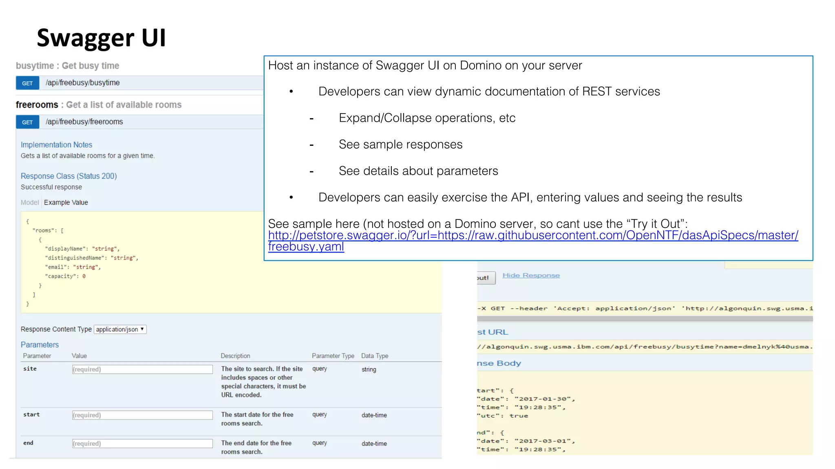Switch to the Model tab
The image size is (835, 469).
30,202
